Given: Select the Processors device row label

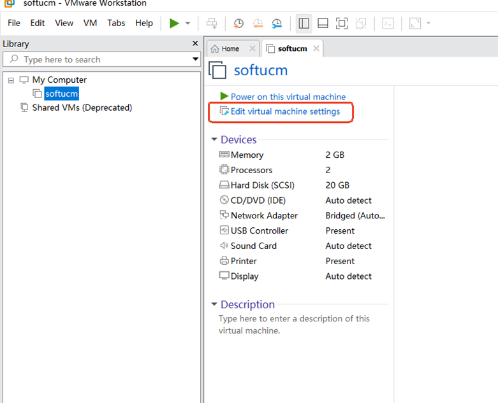Looking at the screenshot, I should (x=251, y=170).
